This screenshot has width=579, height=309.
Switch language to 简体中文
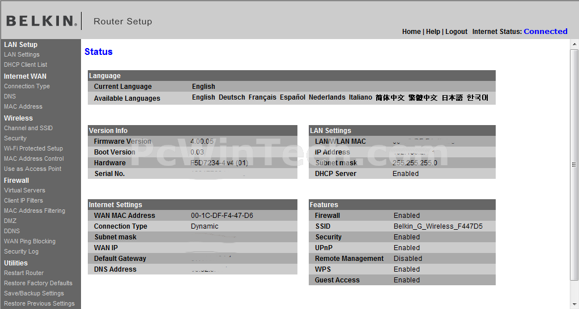[x=390, y=98]
